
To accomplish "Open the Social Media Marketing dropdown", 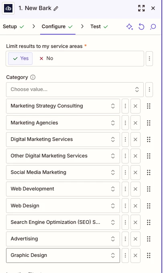I will 63,172.
